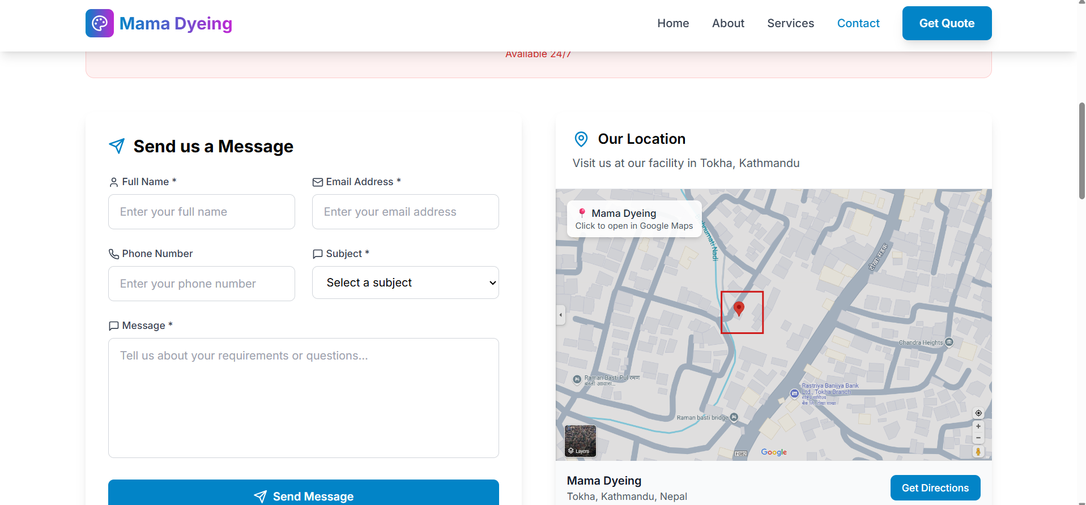The image size is (1086, 505).
Task: Focus the Full Name input field
Action: coord(202,212)
